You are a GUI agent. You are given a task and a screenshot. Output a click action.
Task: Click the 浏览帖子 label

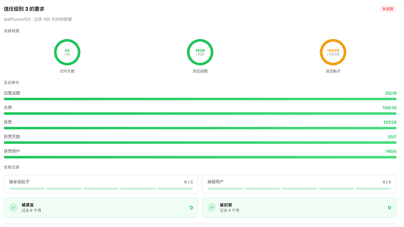(x=333, y=71)
